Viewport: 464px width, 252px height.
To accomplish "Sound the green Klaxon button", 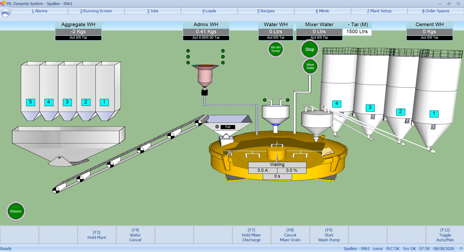I will tap(16, 211).
